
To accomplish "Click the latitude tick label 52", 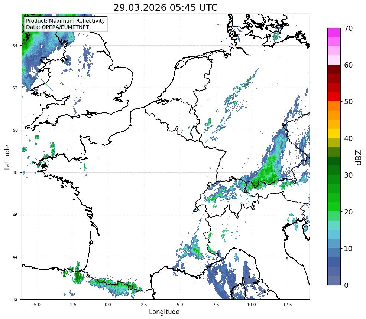I will tap(15, 88).
